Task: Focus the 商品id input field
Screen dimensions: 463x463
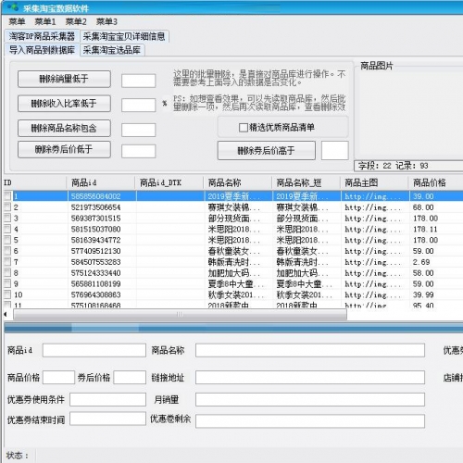Action: coord(94,350)
